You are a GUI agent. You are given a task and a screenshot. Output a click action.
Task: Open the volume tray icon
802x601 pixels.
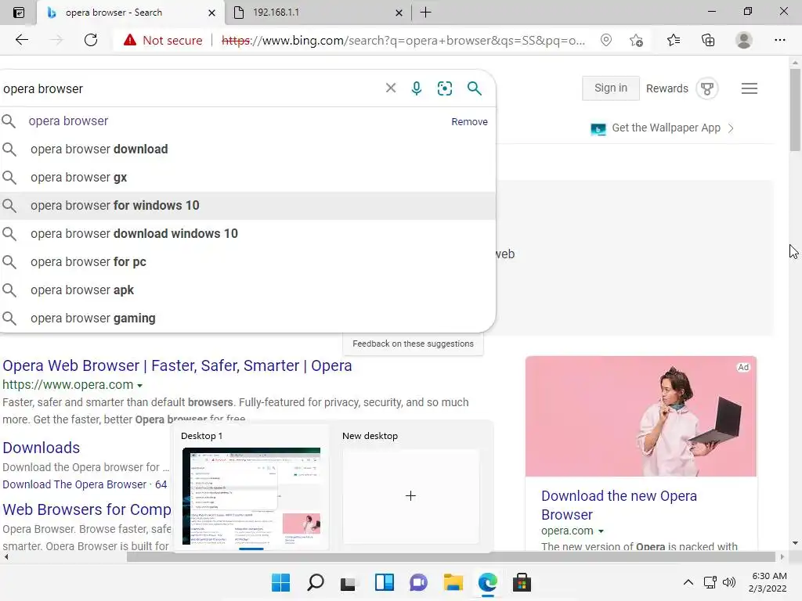pos(729,582)
